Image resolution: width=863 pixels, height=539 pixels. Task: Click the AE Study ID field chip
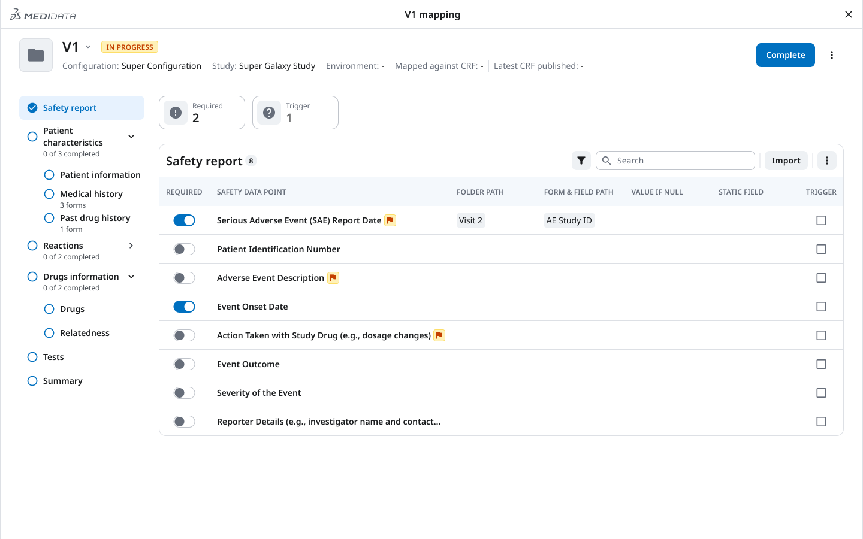[569, 220]
